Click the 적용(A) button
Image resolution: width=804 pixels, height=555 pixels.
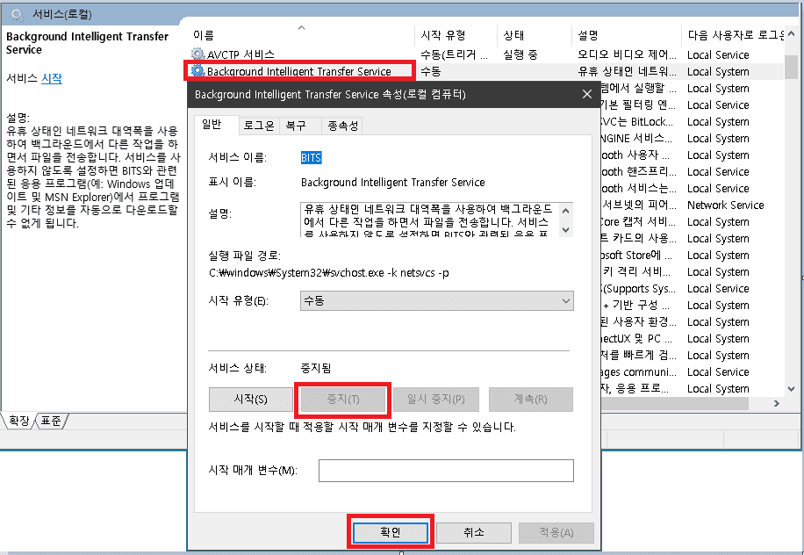coord(556,532)
